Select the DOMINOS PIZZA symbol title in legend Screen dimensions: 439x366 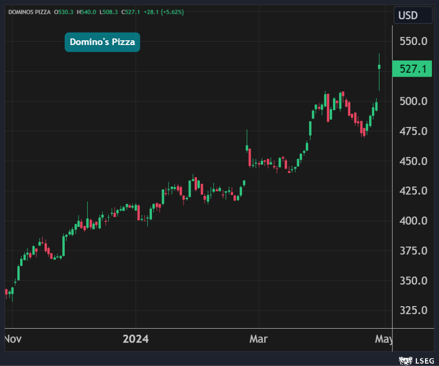pos(29,12)
